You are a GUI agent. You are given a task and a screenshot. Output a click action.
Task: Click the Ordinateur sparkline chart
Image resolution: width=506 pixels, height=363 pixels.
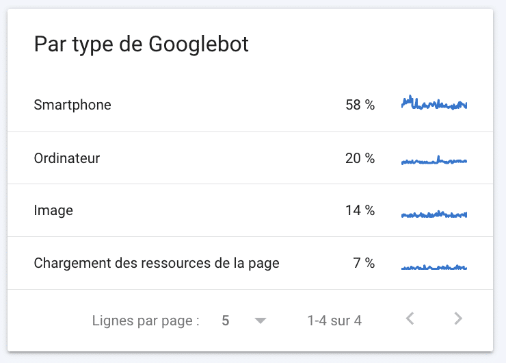tap(434, 160)
